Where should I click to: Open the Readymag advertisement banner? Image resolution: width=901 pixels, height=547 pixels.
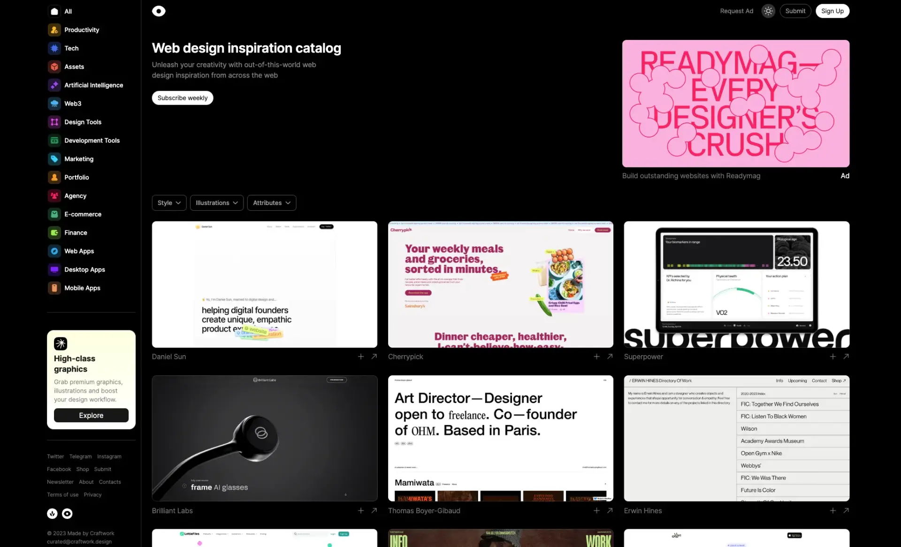(735, 103)
